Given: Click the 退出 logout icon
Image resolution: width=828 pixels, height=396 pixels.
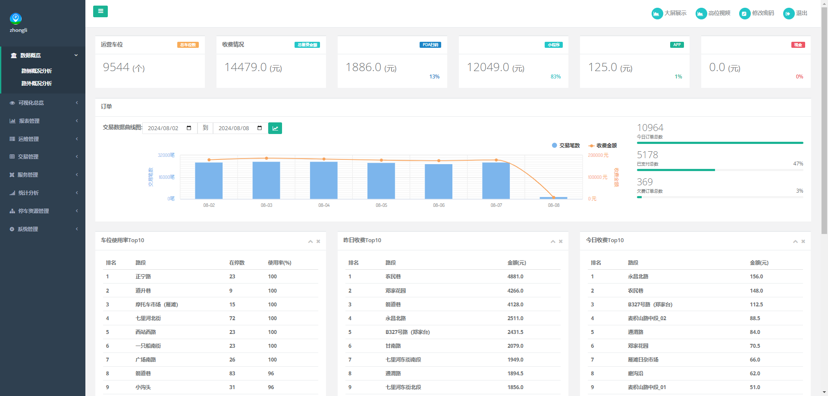Looking at the screenshot, I should (789, 14).
